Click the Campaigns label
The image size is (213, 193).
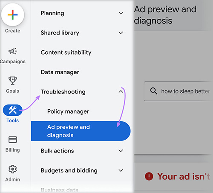tap(13, 61)
